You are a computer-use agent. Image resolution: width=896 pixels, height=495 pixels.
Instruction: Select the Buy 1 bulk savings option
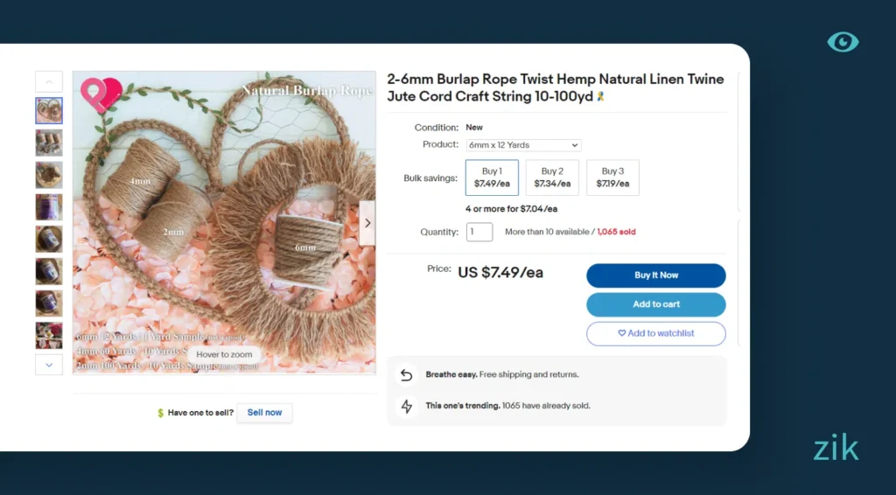[492, 178]
